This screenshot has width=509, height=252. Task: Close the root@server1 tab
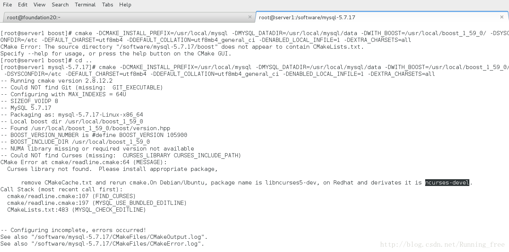[x=501, y=17]
